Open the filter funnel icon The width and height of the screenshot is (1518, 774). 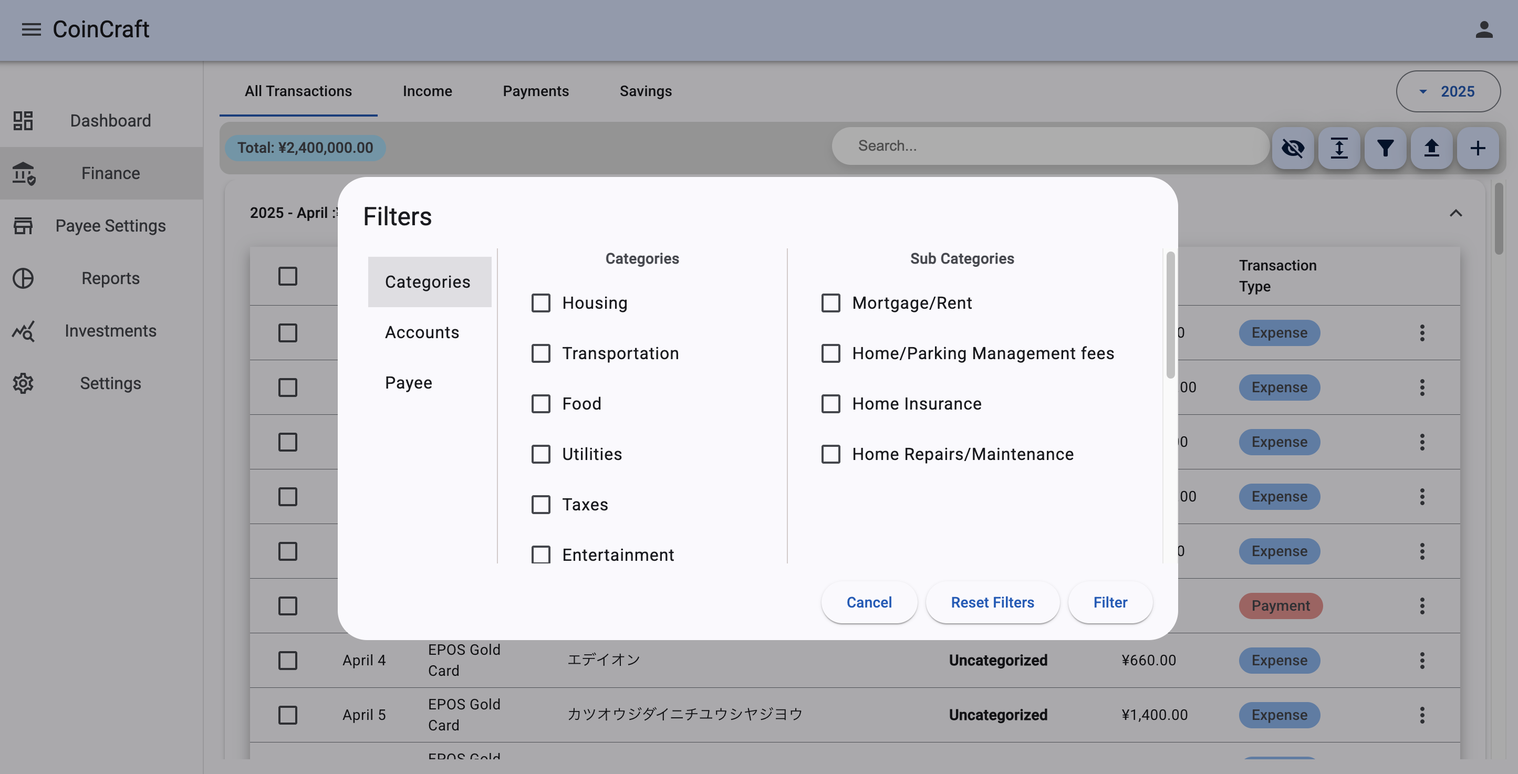click(x=1386, y=148)
